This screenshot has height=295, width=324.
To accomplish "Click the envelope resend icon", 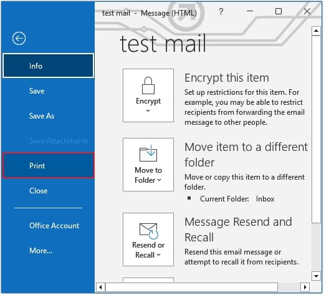I will (149, 231).
